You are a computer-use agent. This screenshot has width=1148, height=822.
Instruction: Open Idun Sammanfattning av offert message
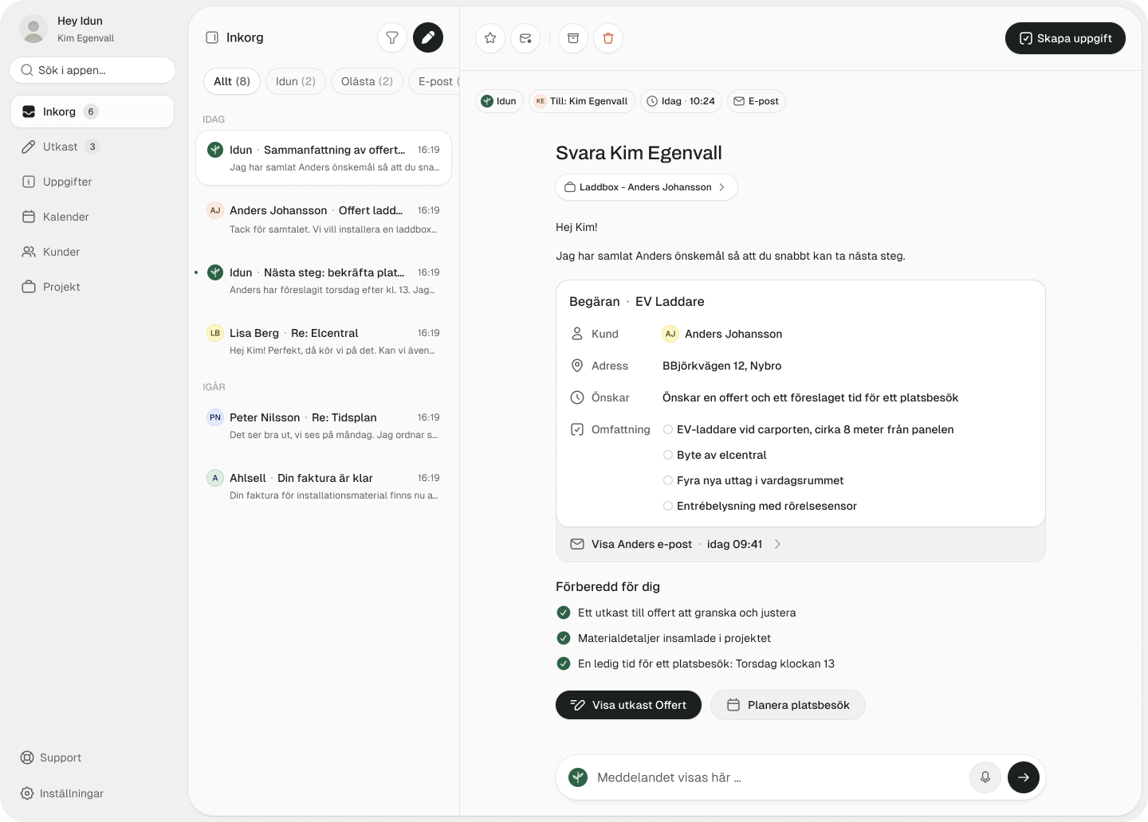click(x=324, y=158)
